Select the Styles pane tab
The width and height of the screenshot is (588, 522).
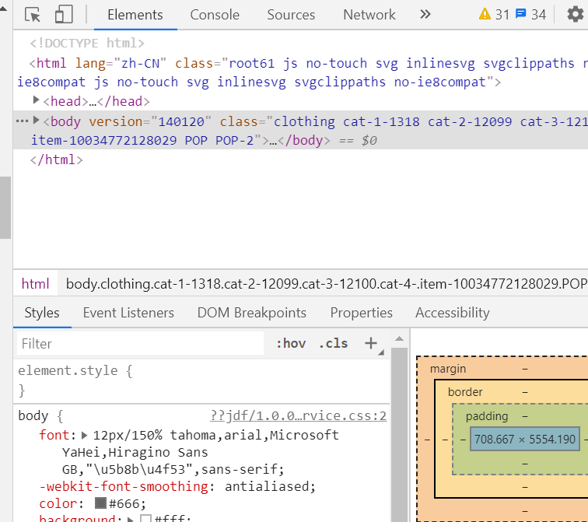click(42, 313)
